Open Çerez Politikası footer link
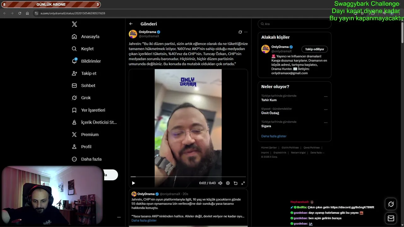This screenshot has width=404, height=227. [312, 148]
